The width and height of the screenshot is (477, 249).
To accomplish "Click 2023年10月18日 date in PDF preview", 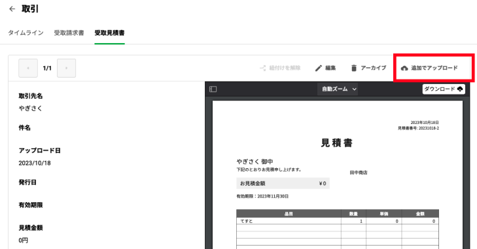I will click(x=425, y=123).
